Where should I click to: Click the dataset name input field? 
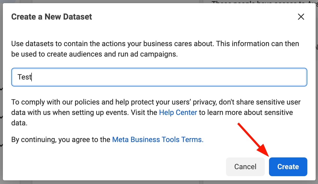(x=159, y=77)
